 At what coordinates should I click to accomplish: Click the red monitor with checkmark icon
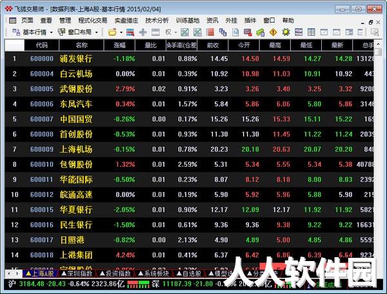(248, 32)
